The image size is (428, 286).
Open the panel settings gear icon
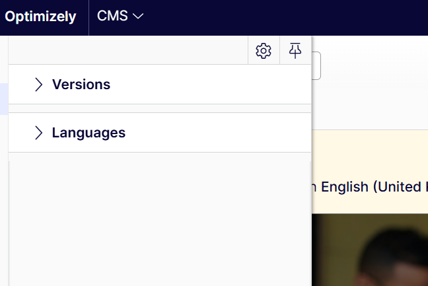tap(264, 50)
